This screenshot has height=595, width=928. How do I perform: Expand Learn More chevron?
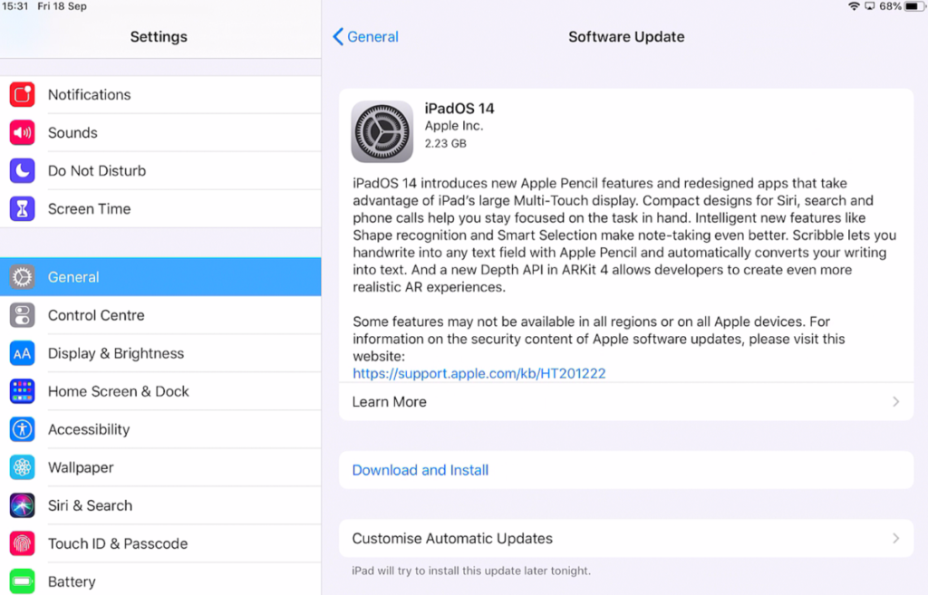click(896, 401)
